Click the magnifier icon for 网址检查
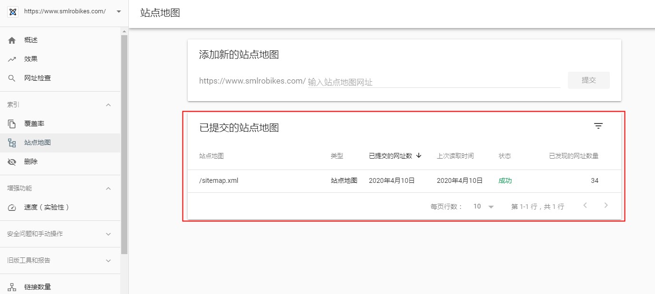Image resolution: width=655 pixels, height=294 pixels. click(12, 78)
